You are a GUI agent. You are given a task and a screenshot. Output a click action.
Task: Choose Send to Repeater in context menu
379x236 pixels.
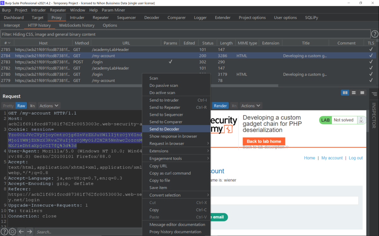click(176, 107)
